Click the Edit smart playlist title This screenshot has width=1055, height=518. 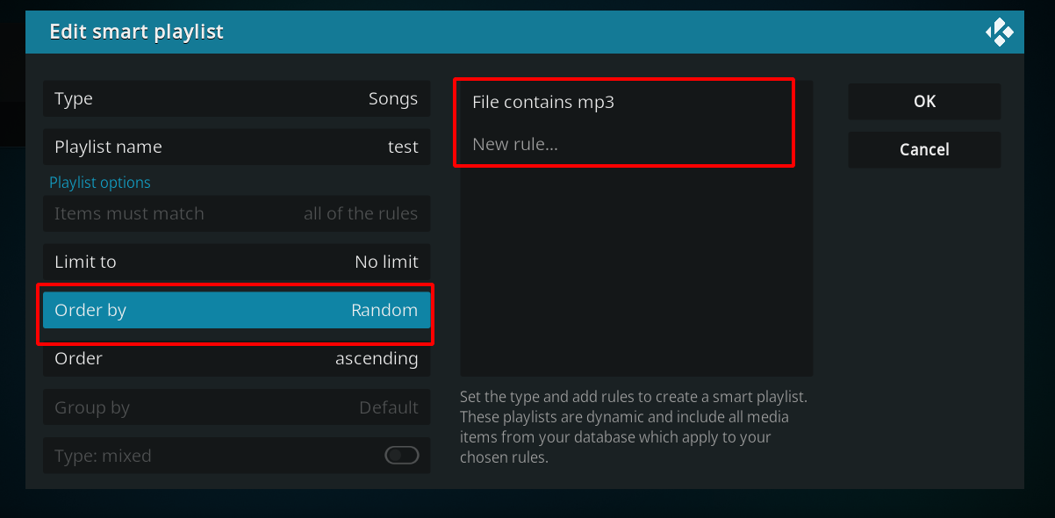coord(137,32)
